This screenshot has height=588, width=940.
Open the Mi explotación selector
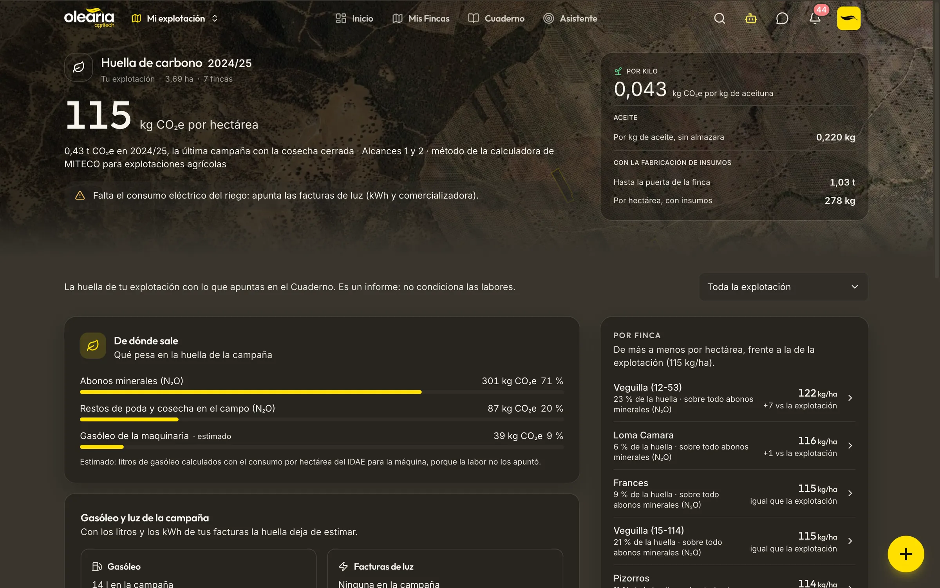pos(175,18)
